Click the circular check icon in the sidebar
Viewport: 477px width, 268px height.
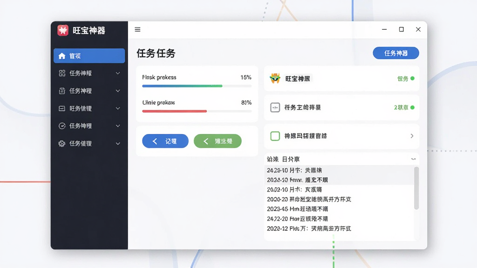click(x=62, y=126)
